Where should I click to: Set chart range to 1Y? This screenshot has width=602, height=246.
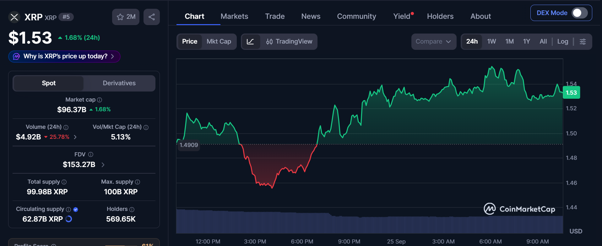pyautogui.click(x=527, y=42)
